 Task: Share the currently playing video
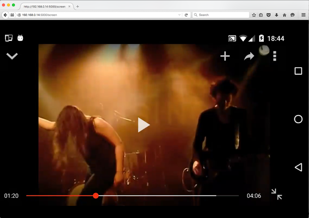249,56
